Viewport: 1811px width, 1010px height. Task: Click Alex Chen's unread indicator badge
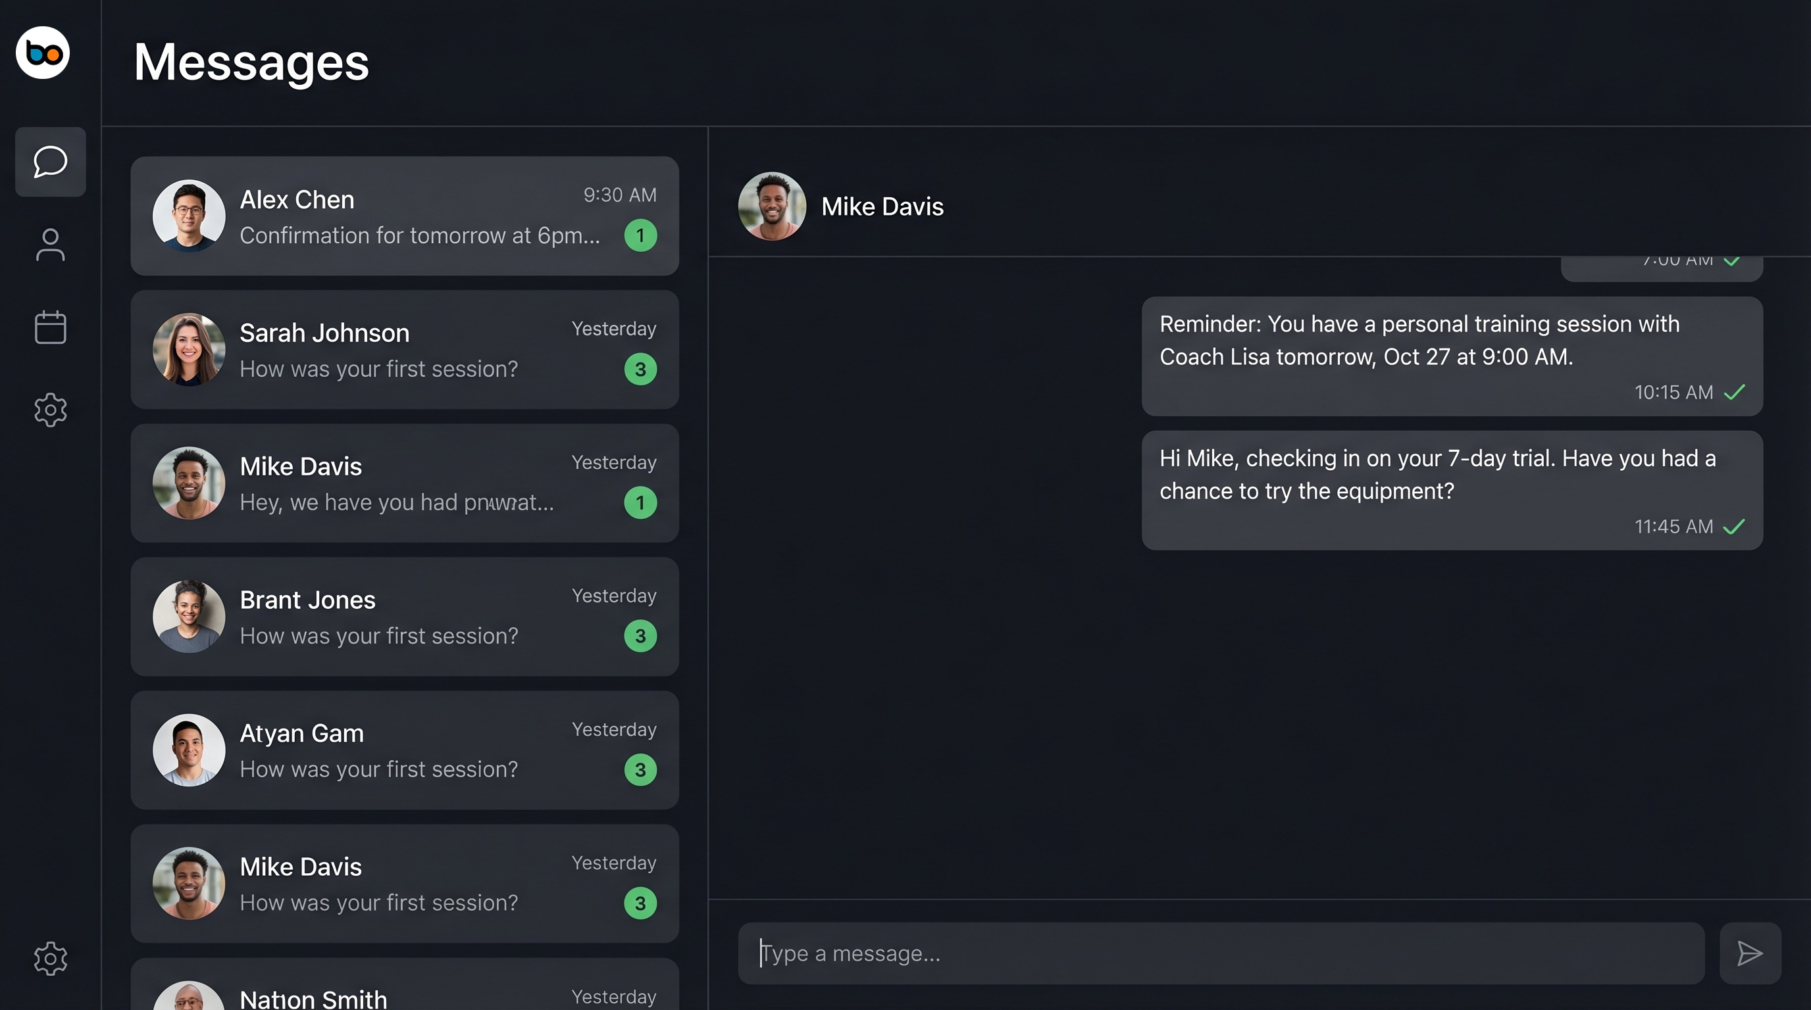640,236
